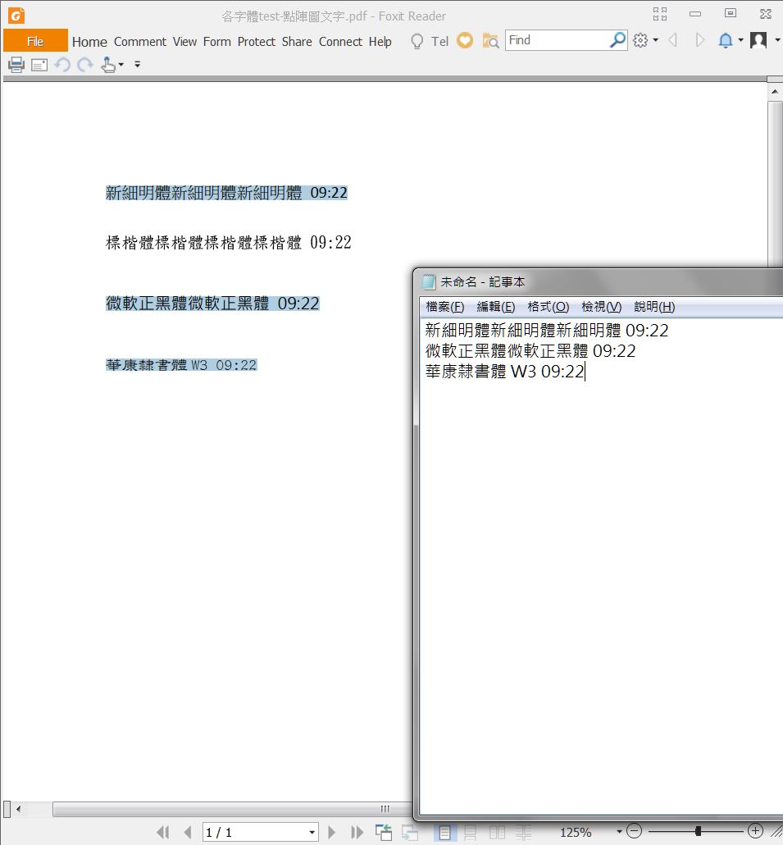783x845 pixels.
Task: Open the Help ribbon tab
Action: [380, 42]
